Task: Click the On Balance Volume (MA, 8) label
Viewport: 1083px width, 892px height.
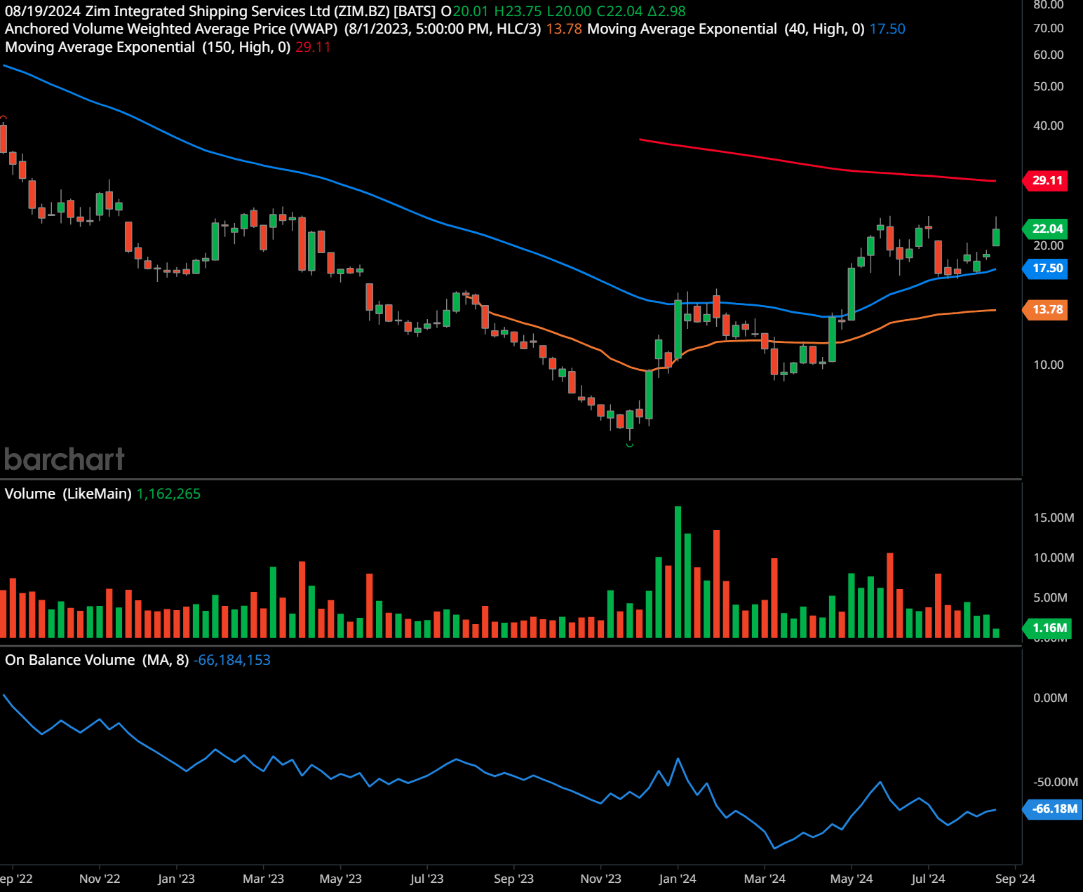Action: (97, 660)
